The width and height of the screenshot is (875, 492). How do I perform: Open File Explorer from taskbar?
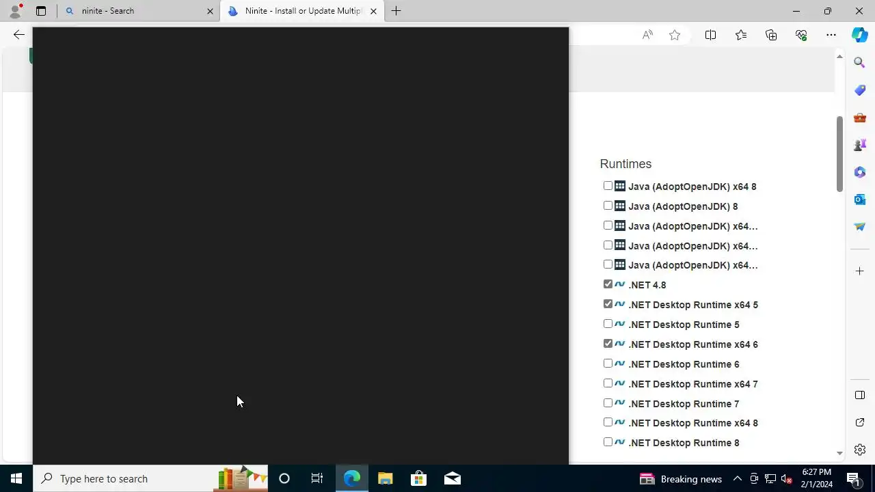385,478
